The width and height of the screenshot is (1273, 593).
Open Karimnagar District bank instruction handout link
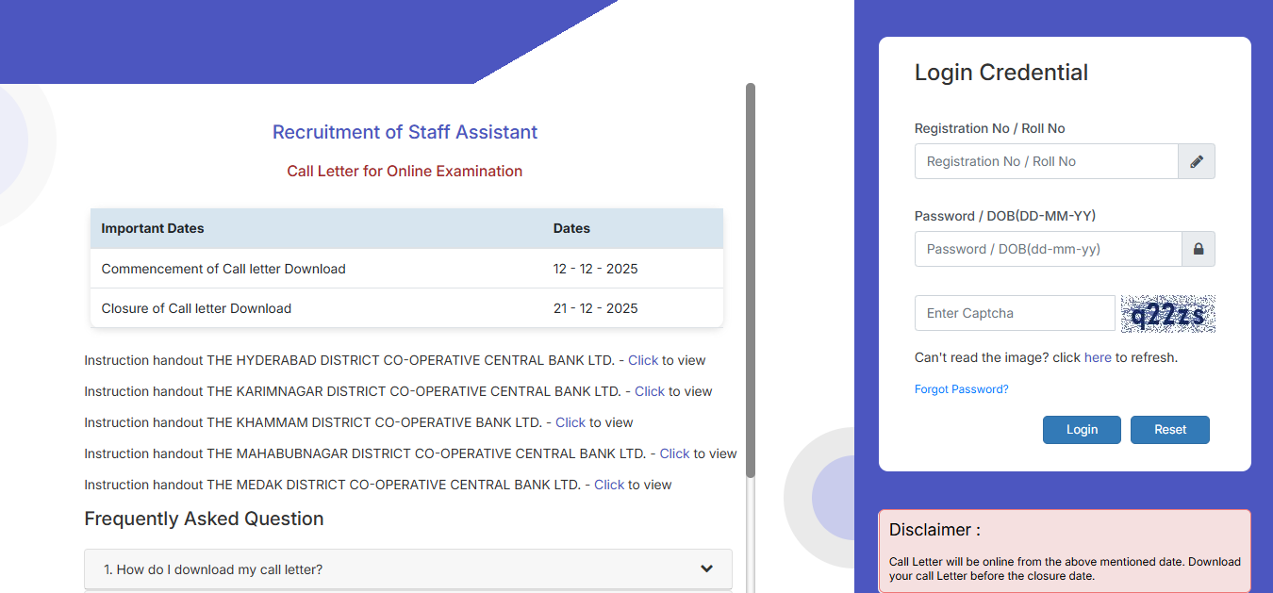650,391
